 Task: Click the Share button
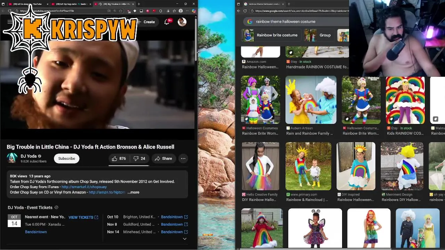pyautogui.click(x=163, y=158)
